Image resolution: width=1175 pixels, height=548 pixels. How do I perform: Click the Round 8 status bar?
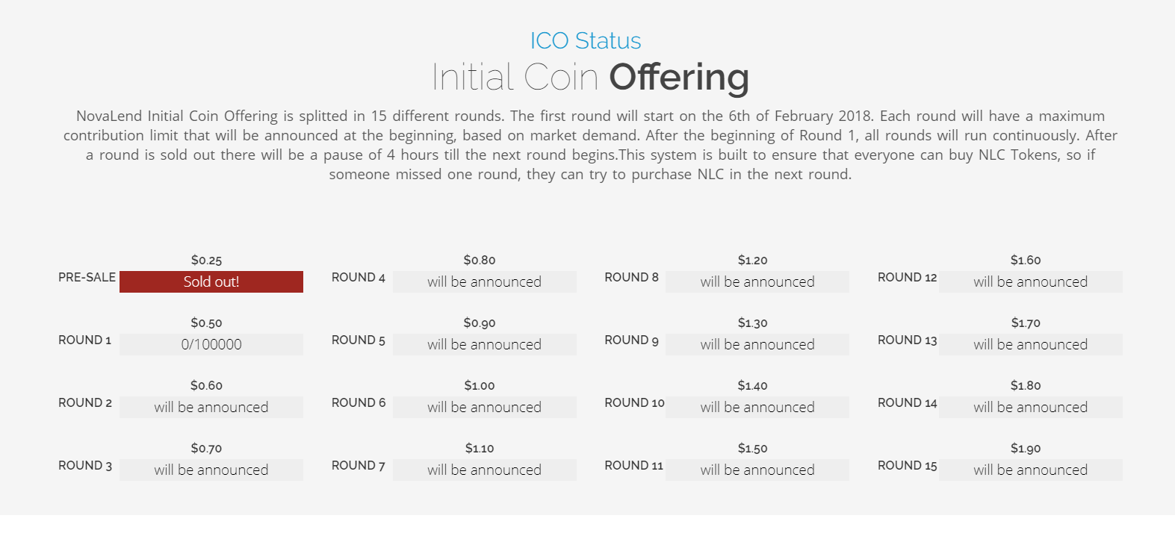(x=757, y=281)
